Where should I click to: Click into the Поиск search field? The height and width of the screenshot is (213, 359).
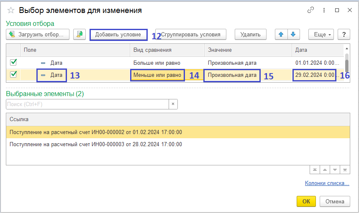click(x=87, y=104)
